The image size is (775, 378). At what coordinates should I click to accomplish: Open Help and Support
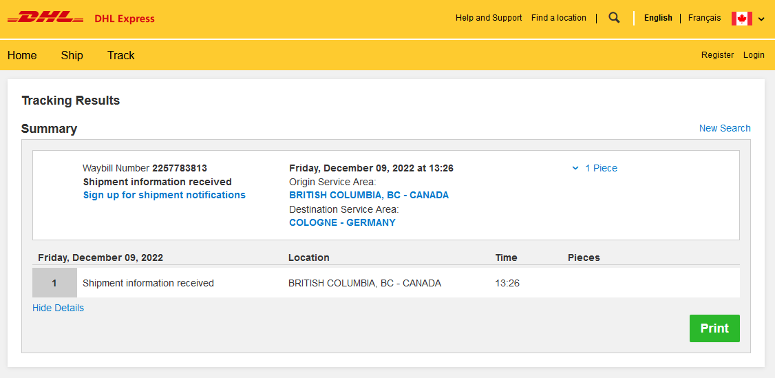tap(489, 18)
